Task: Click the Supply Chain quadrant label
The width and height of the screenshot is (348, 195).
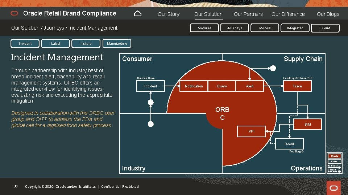Action: pos(303,59)
